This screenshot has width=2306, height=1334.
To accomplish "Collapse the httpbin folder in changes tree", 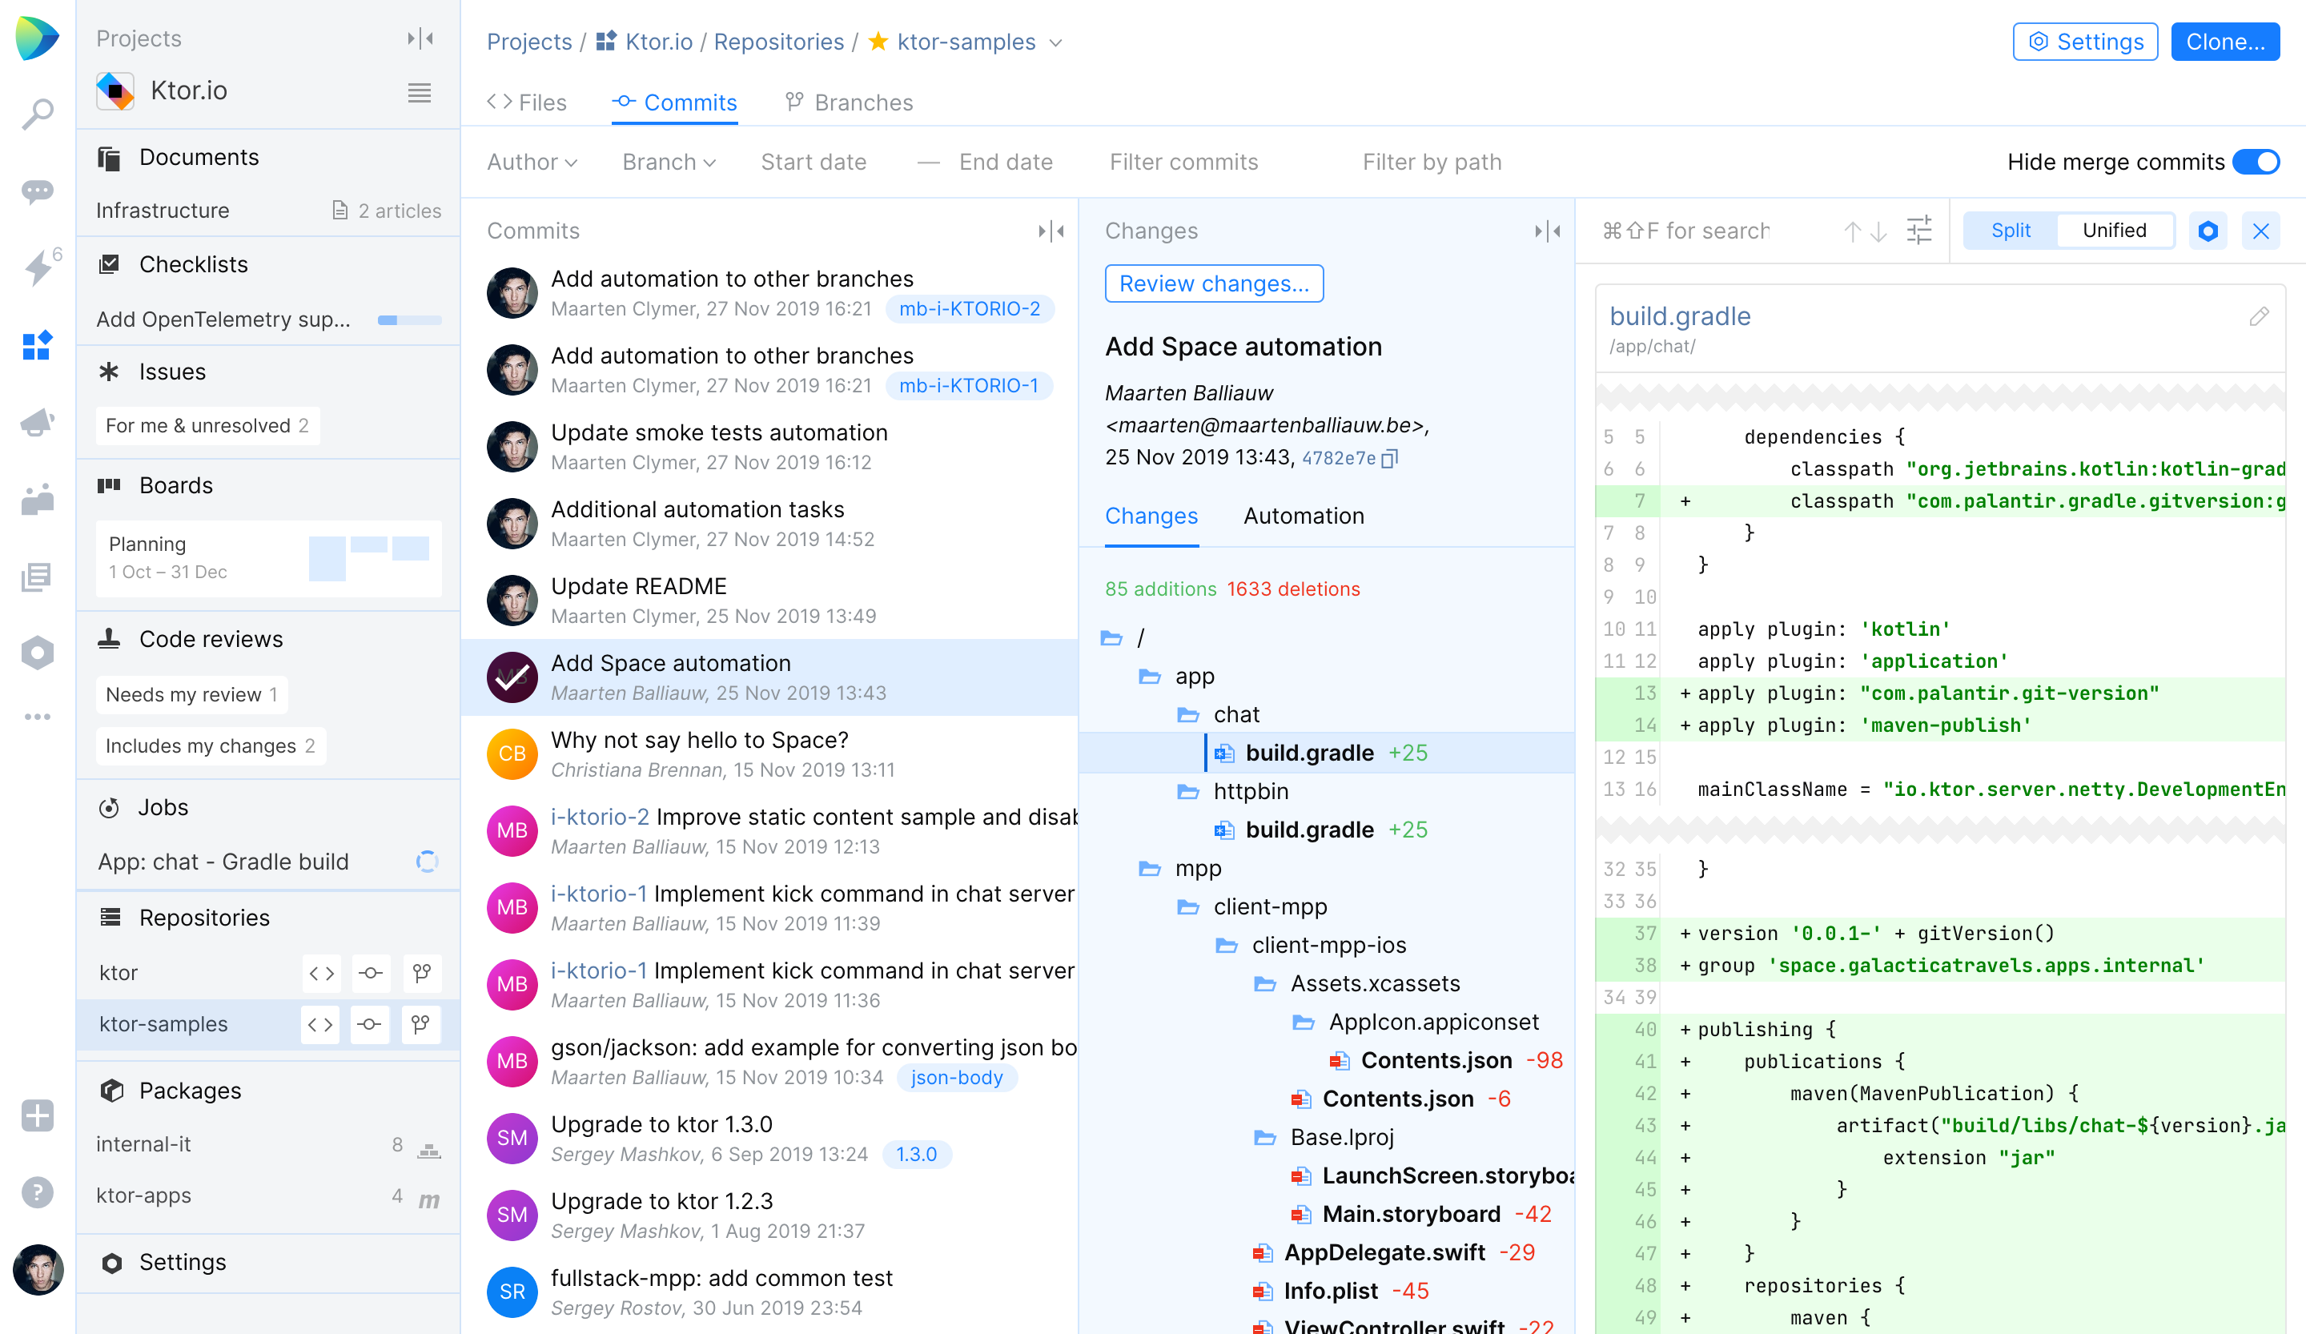I will point(1187,791).
